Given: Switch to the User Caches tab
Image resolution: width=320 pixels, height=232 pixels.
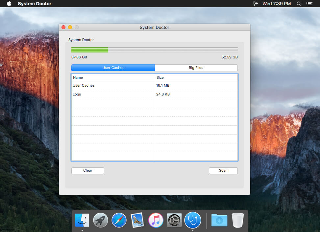Looking at the screenshot, I should tap(113, 68).
